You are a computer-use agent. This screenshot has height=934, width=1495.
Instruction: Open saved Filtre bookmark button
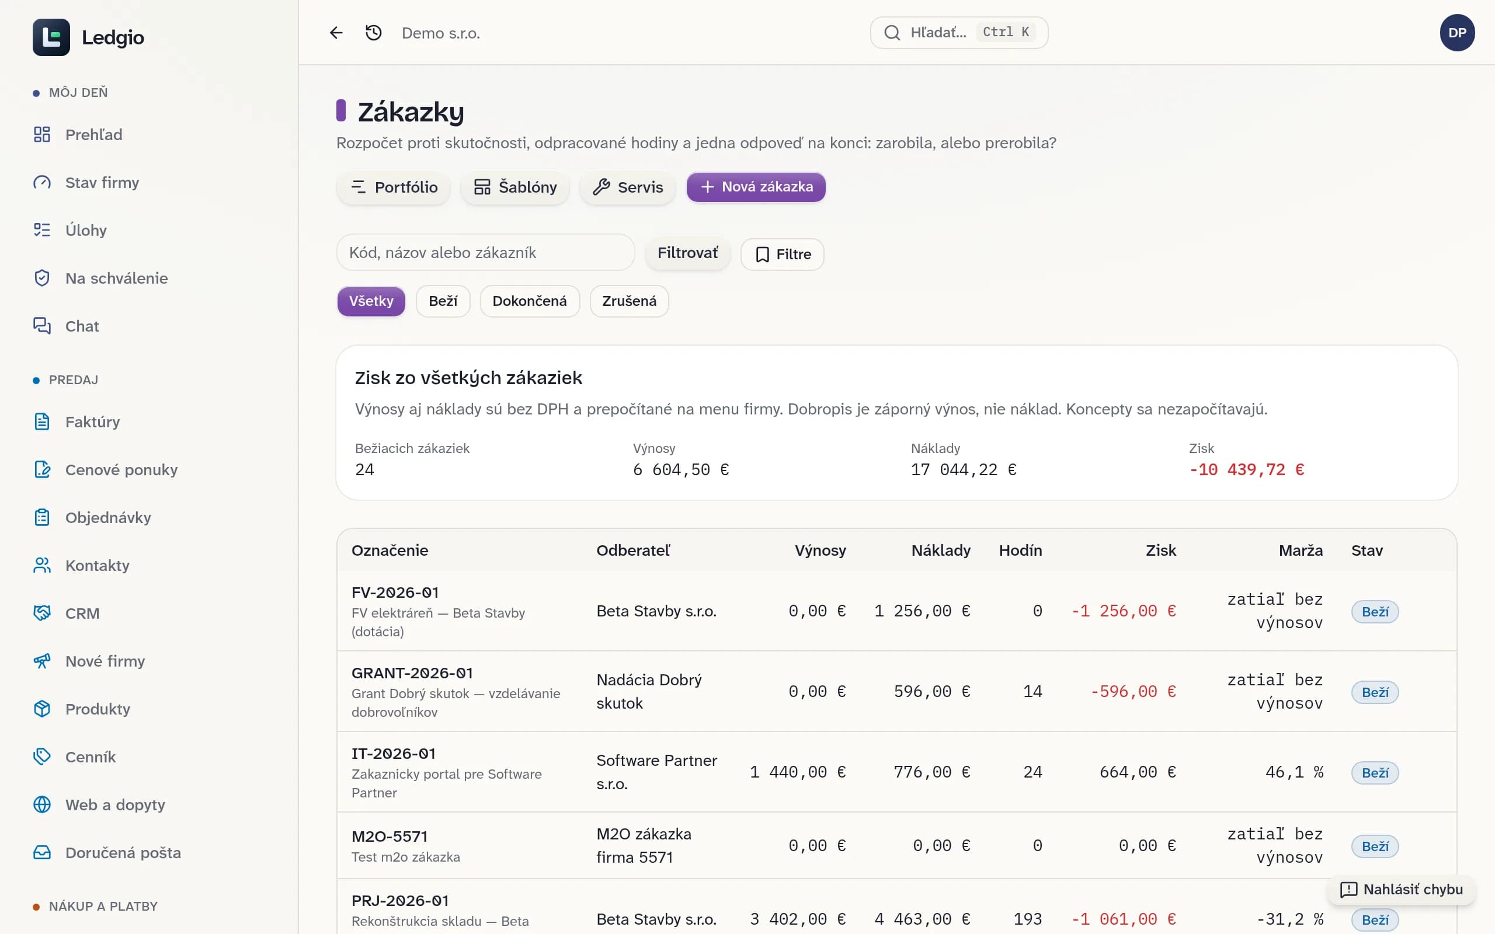pos(782,255)
